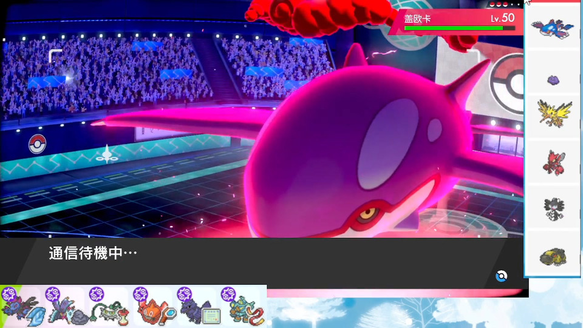Click the Kyogre sprite in the side team panel
This screenshot has width=583, height=328.
pos(553,29)
